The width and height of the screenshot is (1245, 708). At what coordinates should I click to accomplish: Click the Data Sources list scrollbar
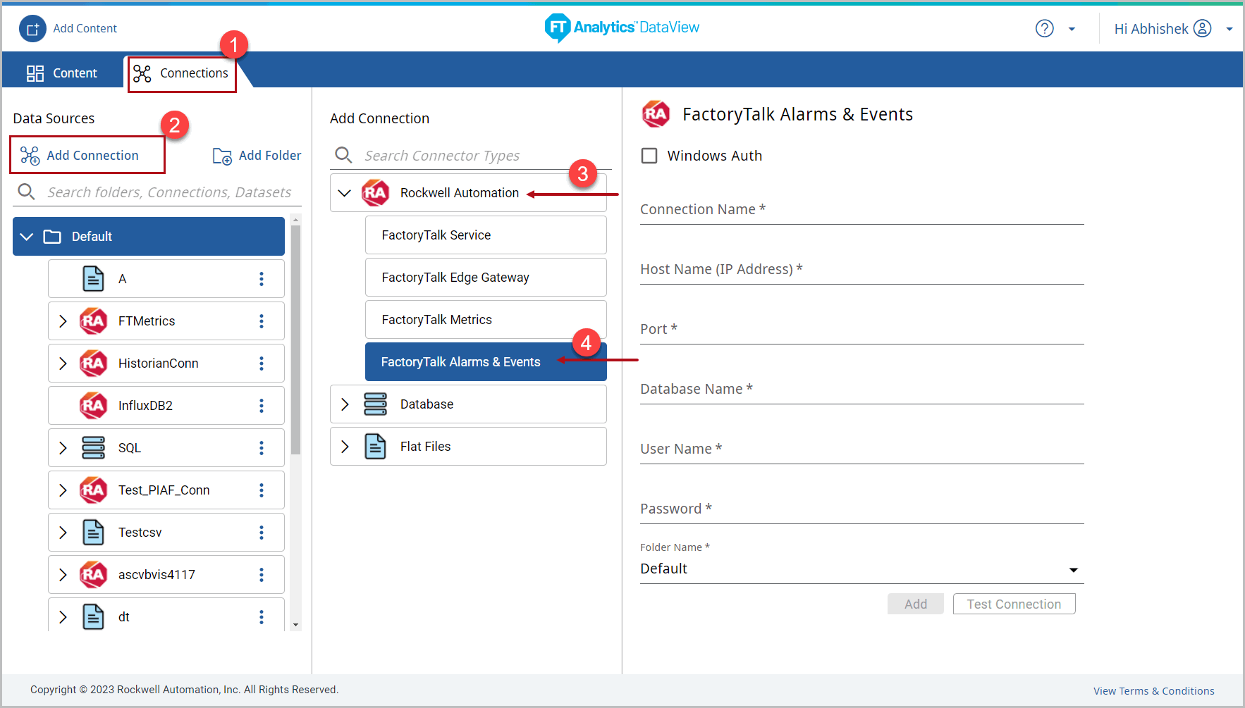(x=295, y=338)
